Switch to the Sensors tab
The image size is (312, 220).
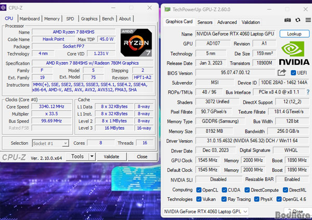tap(205, 22)
